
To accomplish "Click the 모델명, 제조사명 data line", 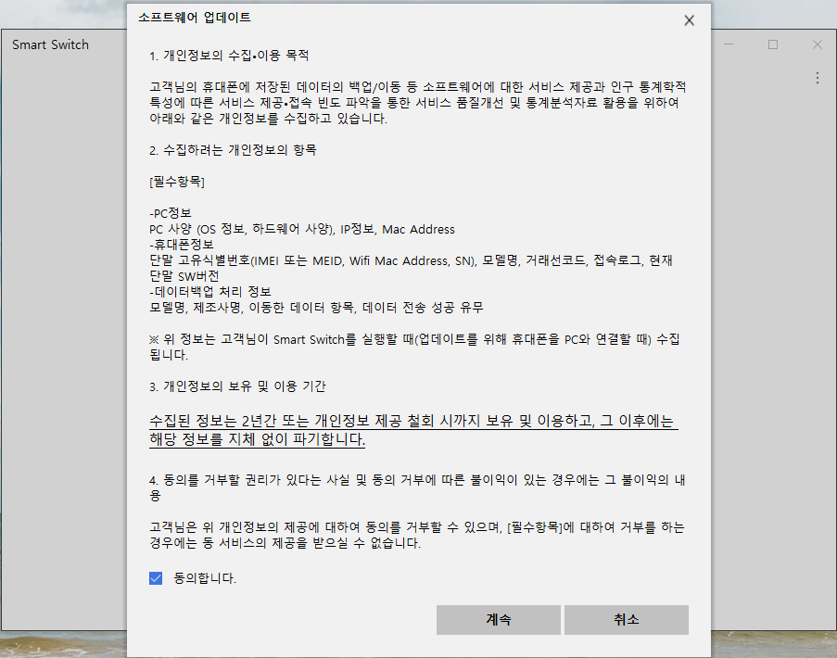I will pos(316,308).
